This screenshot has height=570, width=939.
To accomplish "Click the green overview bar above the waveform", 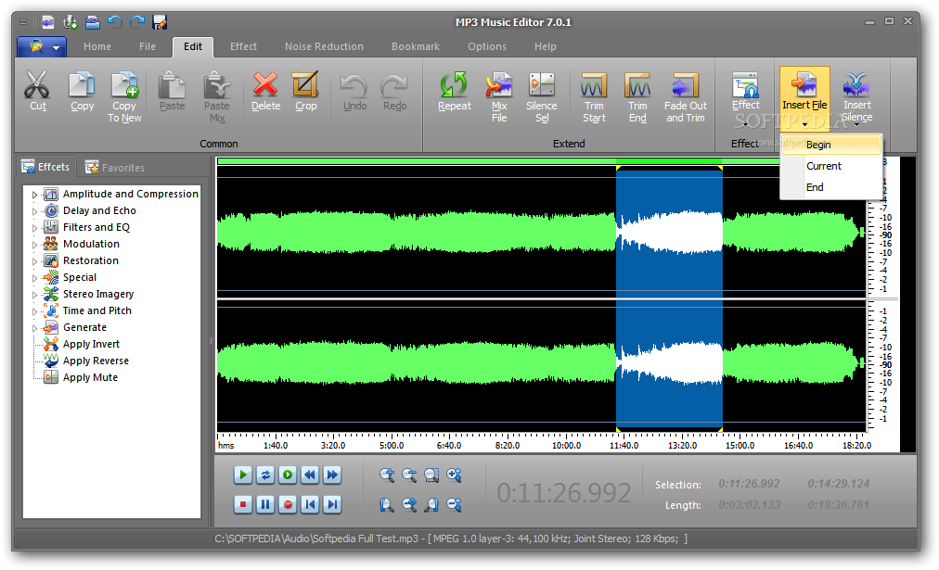I will pyautogui.click(x=498, y=161).
